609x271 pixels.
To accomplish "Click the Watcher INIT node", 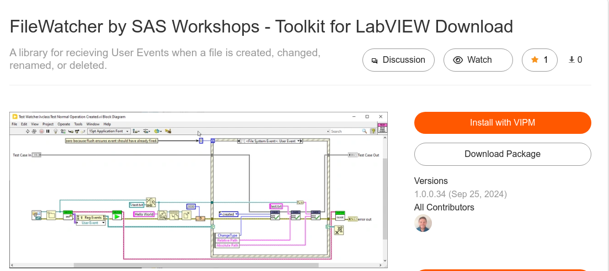I will click(68, 215).
